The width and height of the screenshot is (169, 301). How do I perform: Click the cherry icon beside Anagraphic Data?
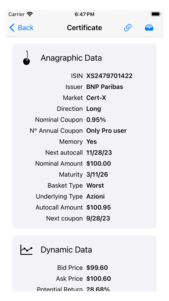(x=26, y=58)
